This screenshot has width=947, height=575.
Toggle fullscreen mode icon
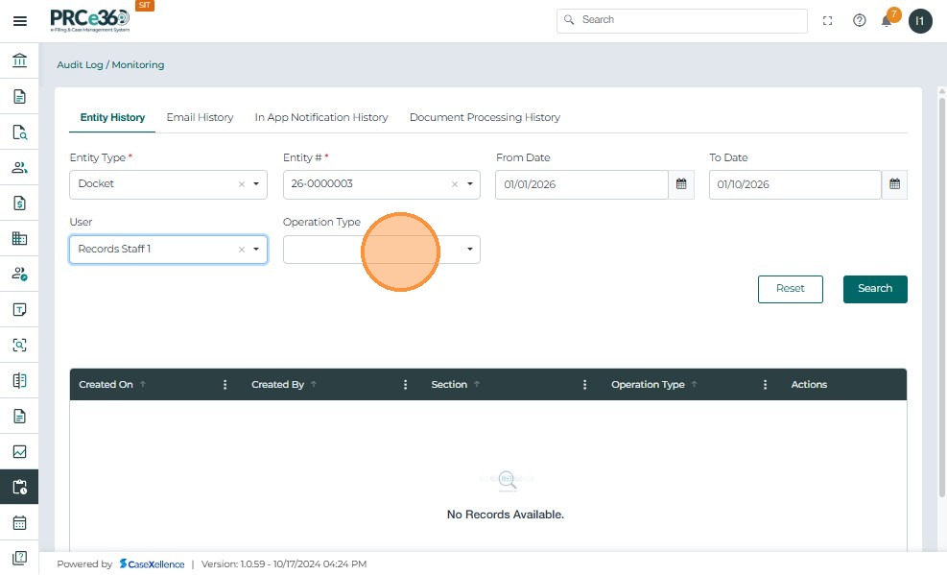point(829,21)
